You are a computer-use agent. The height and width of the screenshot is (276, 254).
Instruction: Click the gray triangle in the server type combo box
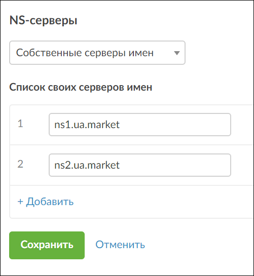tap(176, 53)
